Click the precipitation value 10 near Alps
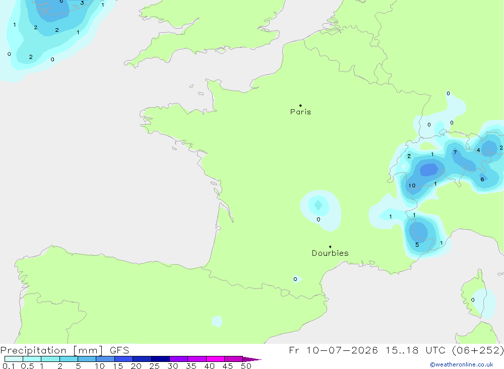Viewport: 504px width, 369px height. 412,186
